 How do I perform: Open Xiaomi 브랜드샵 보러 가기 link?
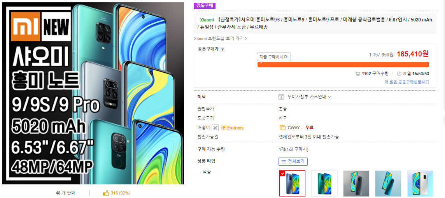click(220, 39)
